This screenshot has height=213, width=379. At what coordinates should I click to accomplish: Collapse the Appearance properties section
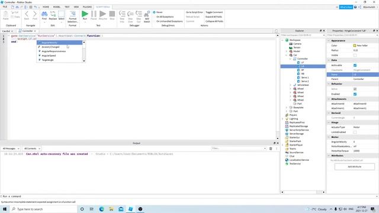pos(329,41)
